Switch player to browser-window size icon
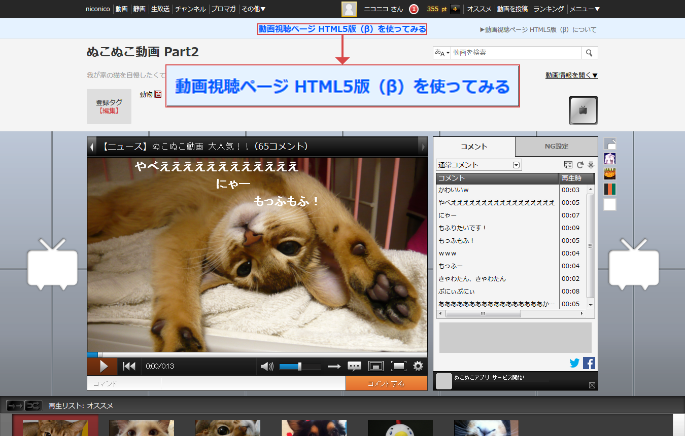The image size is (685, 436). 376,366
